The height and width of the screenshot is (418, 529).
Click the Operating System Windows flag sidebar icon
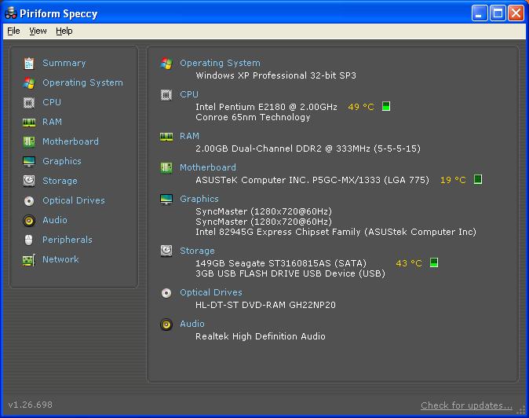[29, 82]
